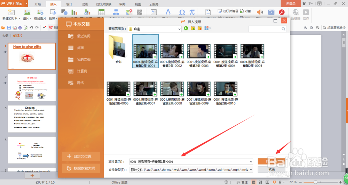Select Desktop (桌面) in dialog sidebar
Image resolution: width=348 pixels, height=185 pixels.
point(81,48)
